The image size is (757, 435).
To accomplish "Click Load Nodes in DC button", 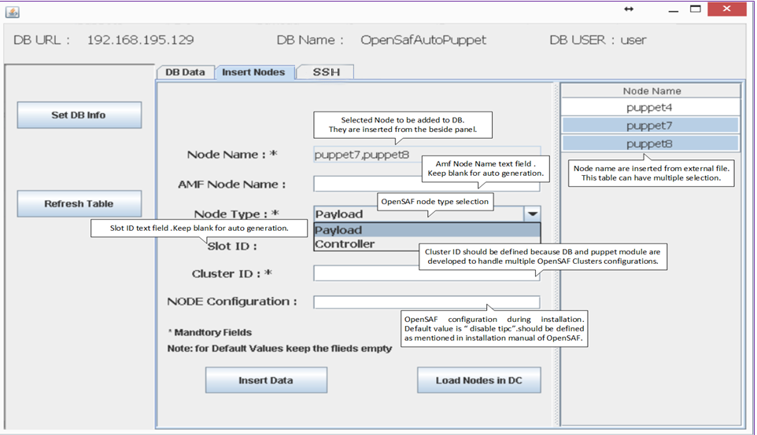I will 479,380.
